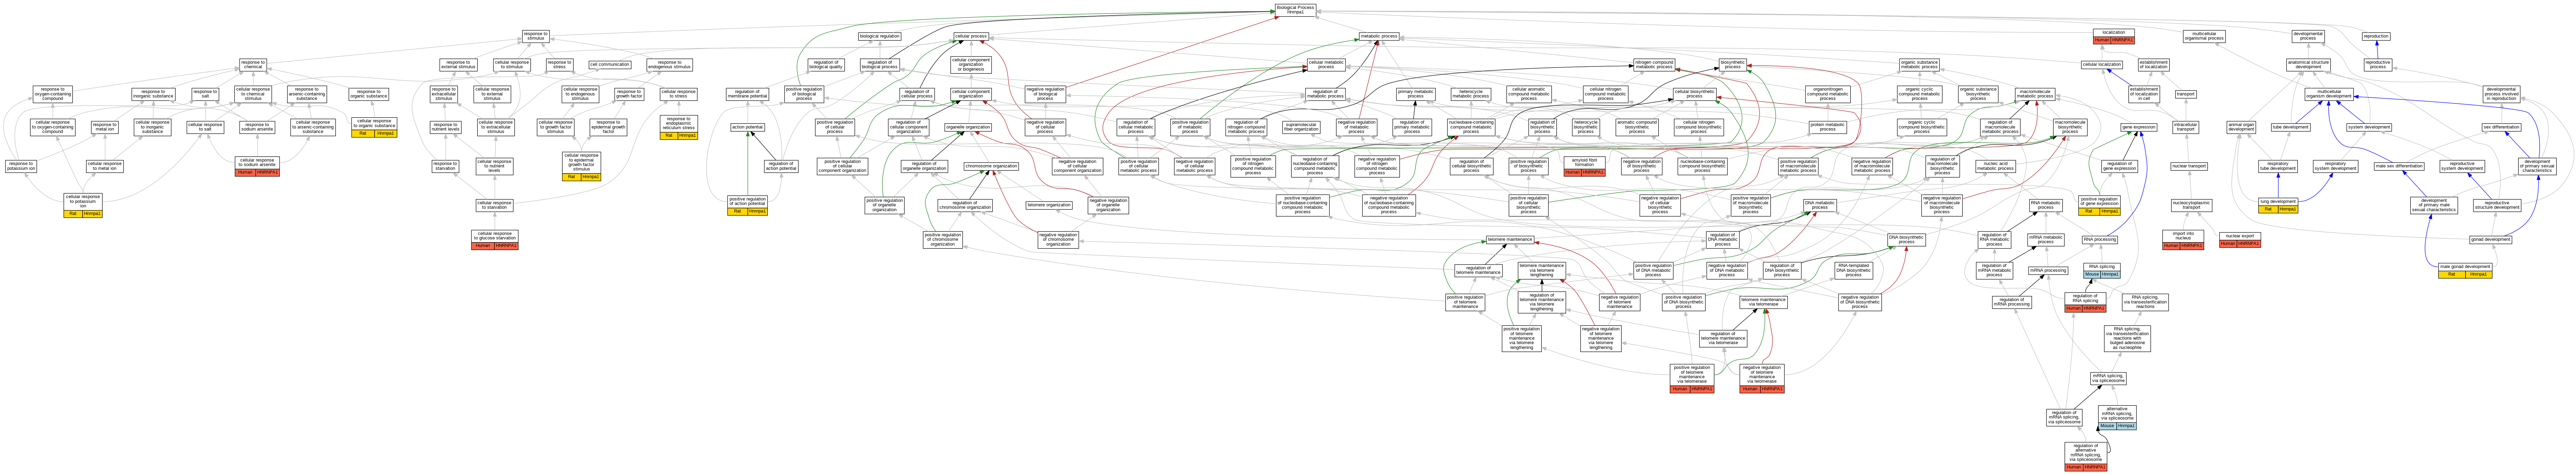The width and height of the screenshot is (2576, 475).
Task: Click red HNRNPA1 label under 'nuclear export'
Action: pos(2249,244)
